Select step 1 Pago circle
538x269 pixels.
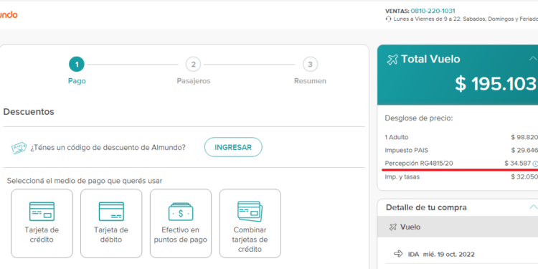click(x=77, y=64)
